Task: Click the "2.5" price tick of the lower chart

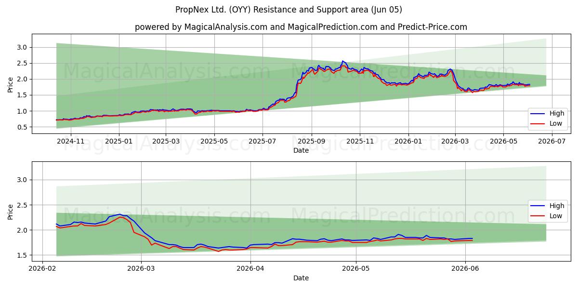Action: (23, 205)
